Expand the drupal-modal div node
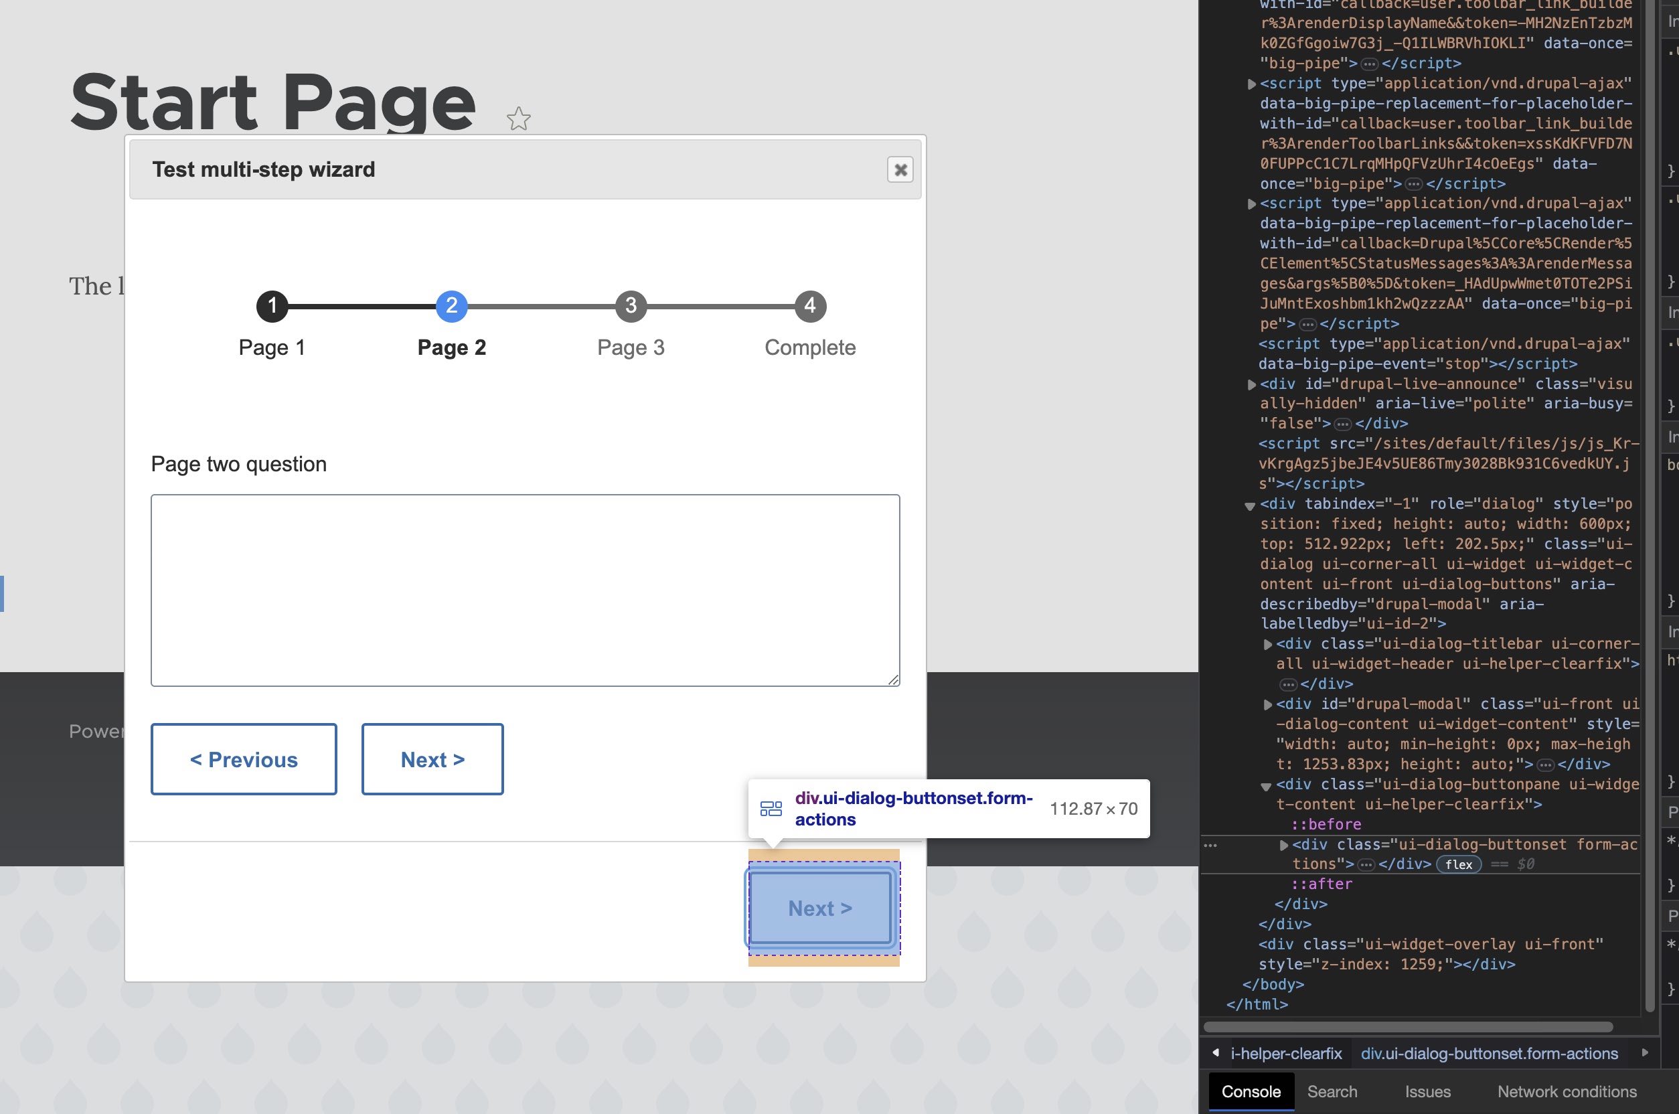The width and height of the screenshot is (1679, 1114). [1268, 705]
